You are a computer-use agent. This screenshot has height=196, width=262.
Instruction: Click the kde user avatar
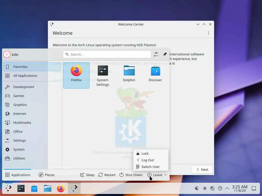[x=7, y=54]
